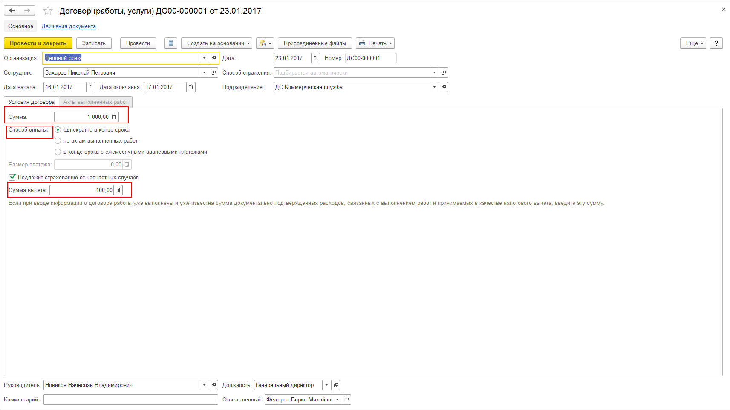
Task: Open the Руководитель open-form icon
Action: click(x=214, y=385)
